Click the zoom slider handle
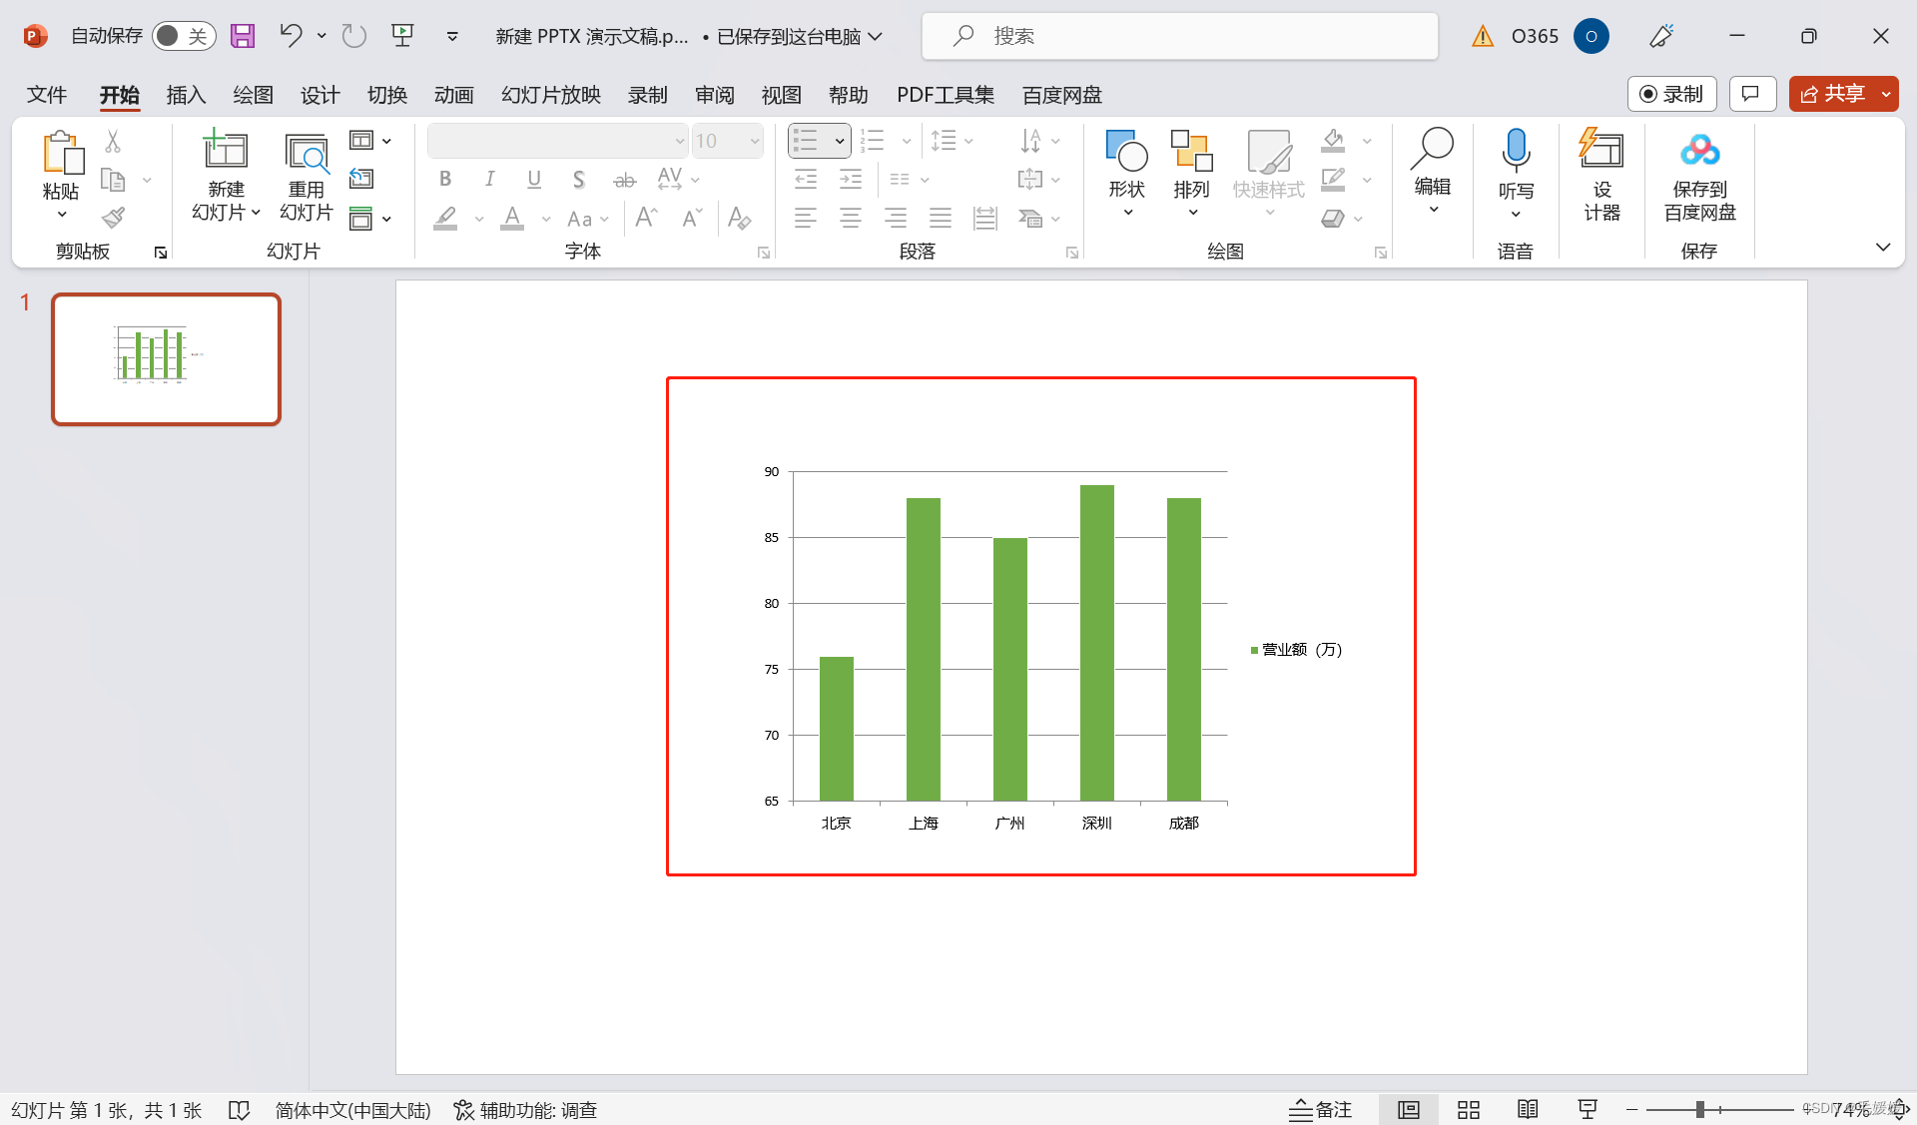The width and height of the screenshot is (1917, 1125). coord(1699,1110)
